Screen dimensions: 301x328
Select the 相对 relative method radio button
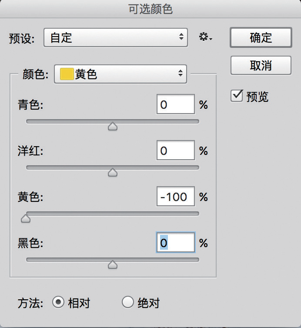point(58,302)
